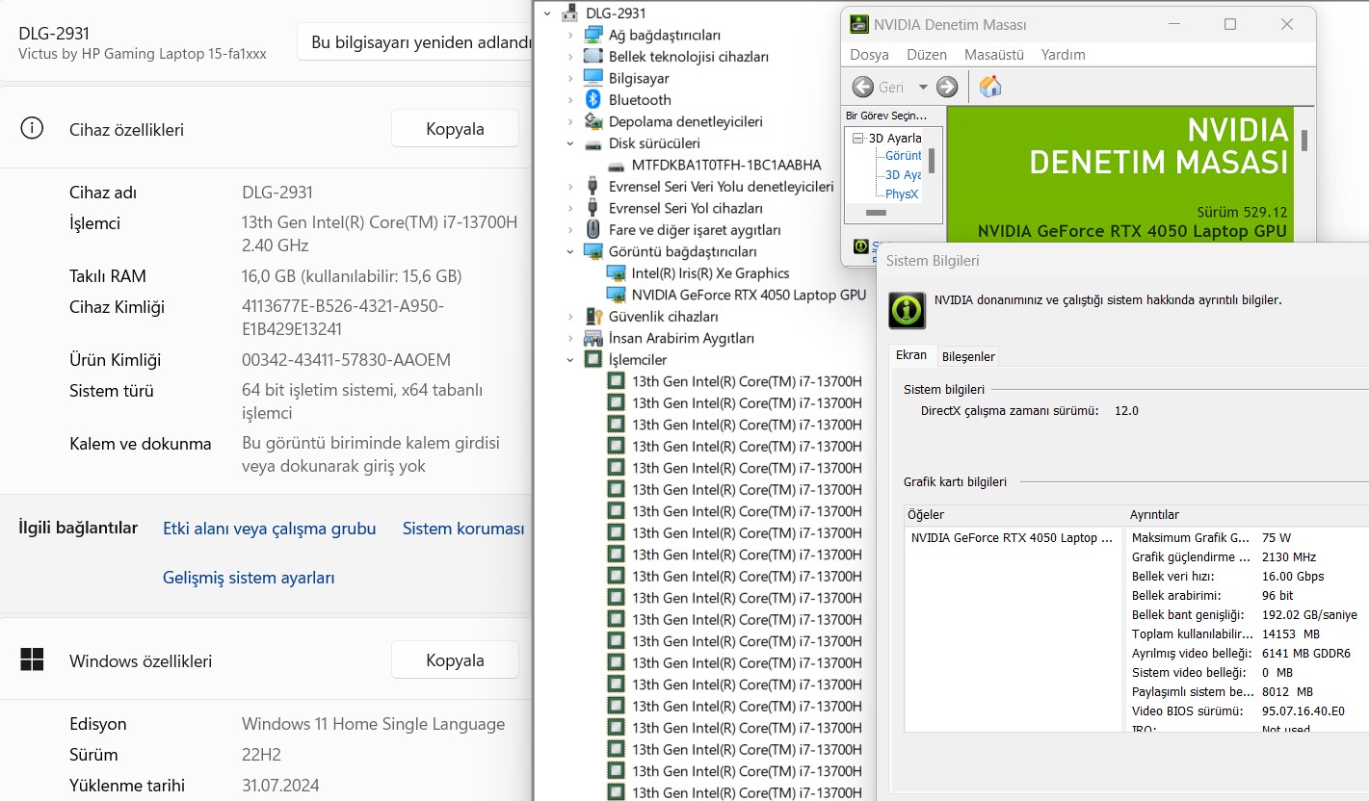Screen dimensions: 1369x801
Task: Click the Güvenlik cihazları key icon
Action: point(593,317)
